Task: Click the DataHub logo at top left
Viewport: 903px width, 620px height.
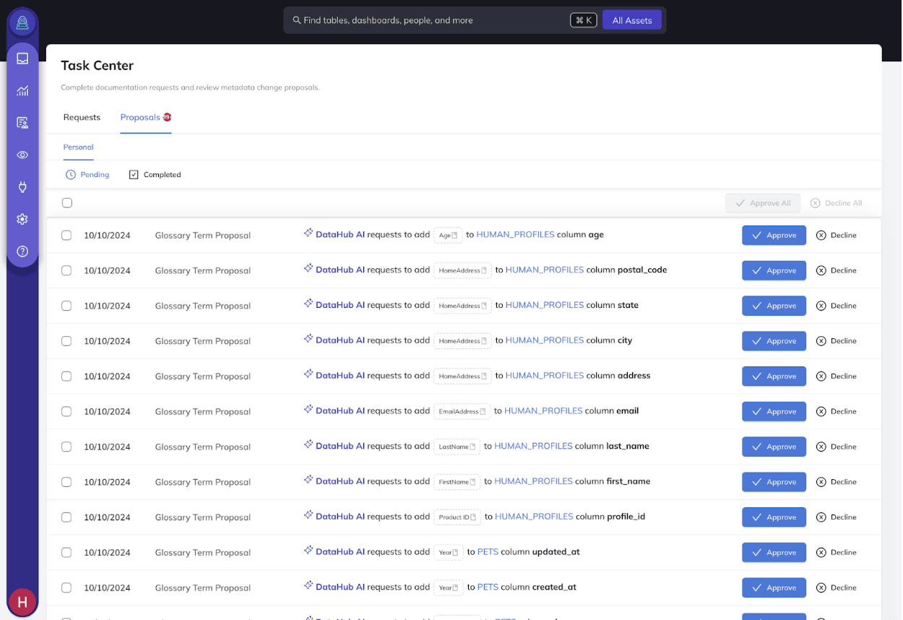Action: (x=22, y=22)
